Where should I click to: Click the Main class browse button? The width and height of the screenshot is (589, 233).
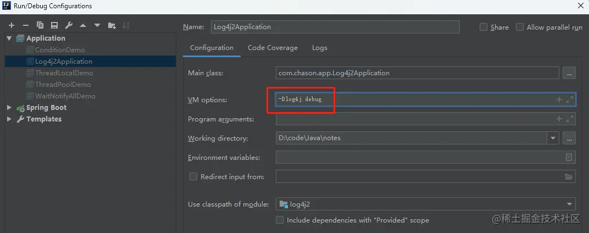[x=569, y=73]
